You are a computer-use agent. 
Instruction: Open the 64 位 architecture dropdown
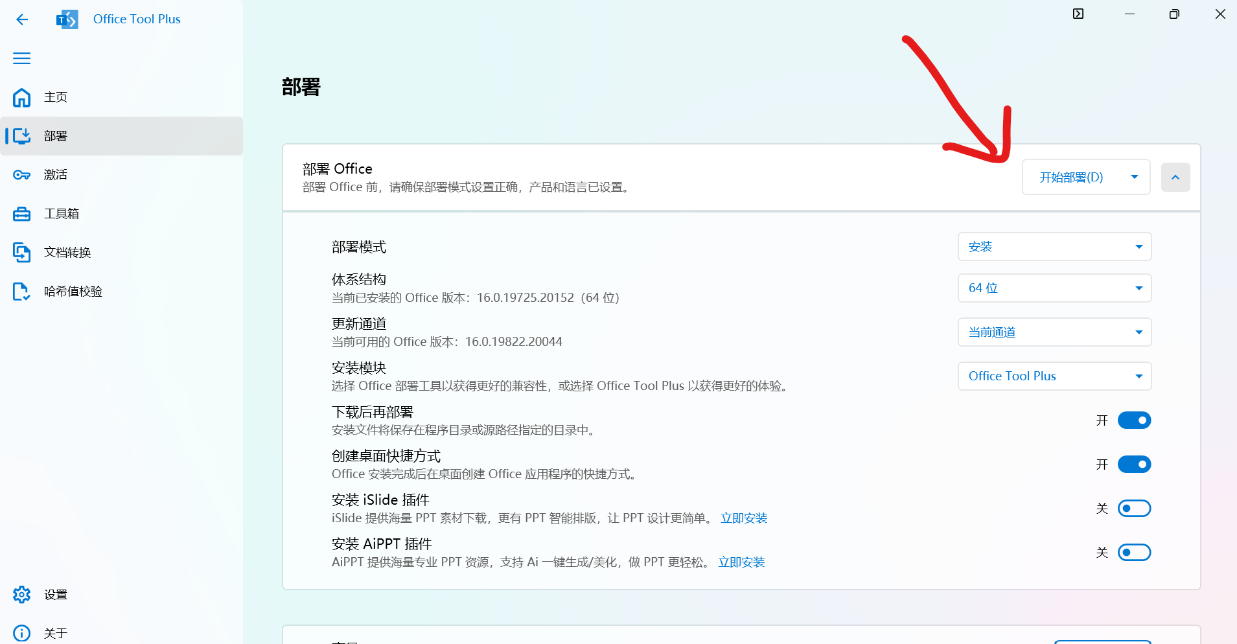coord(1054,288)
